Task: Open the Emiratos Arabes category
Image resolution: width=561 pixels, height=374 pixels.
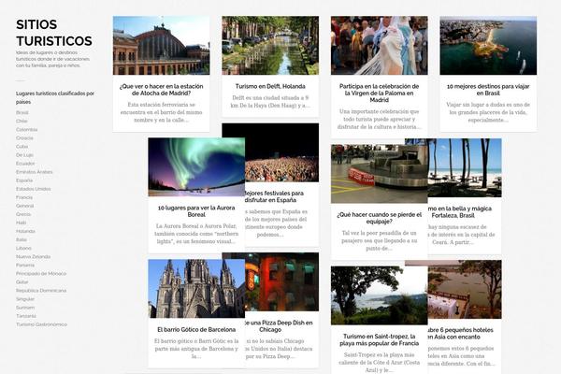Action: pos(34,172)
